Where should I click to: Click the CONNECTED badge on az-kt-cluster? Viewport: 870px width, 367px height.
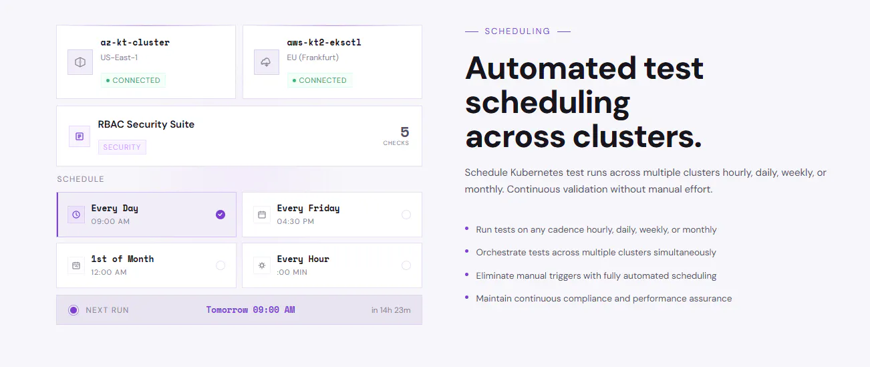point(133,80)
